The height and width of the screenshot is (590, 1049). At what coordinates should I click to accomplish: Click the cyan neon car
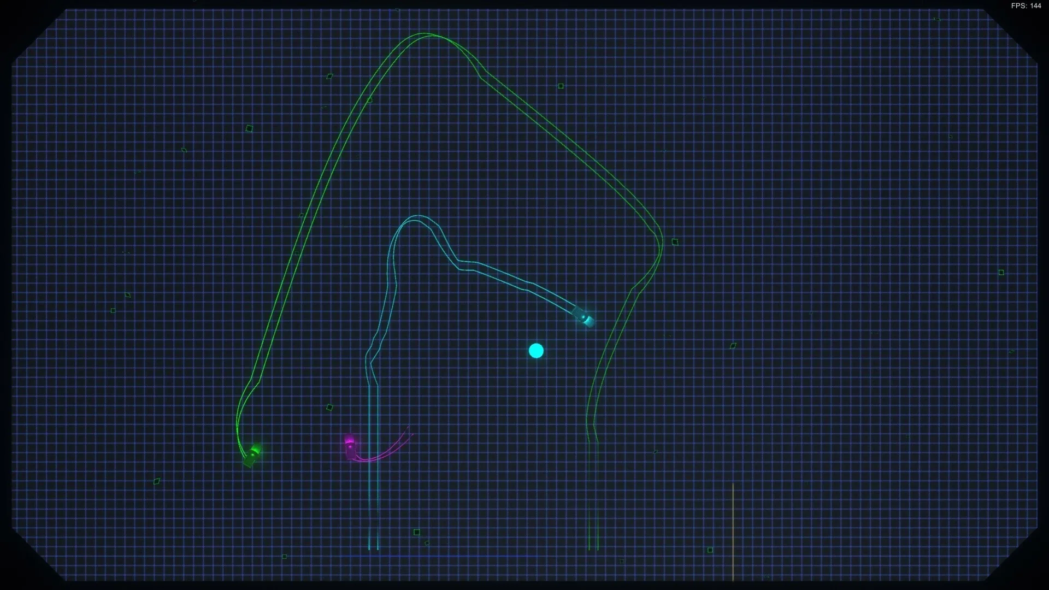(x=584, y=316)
